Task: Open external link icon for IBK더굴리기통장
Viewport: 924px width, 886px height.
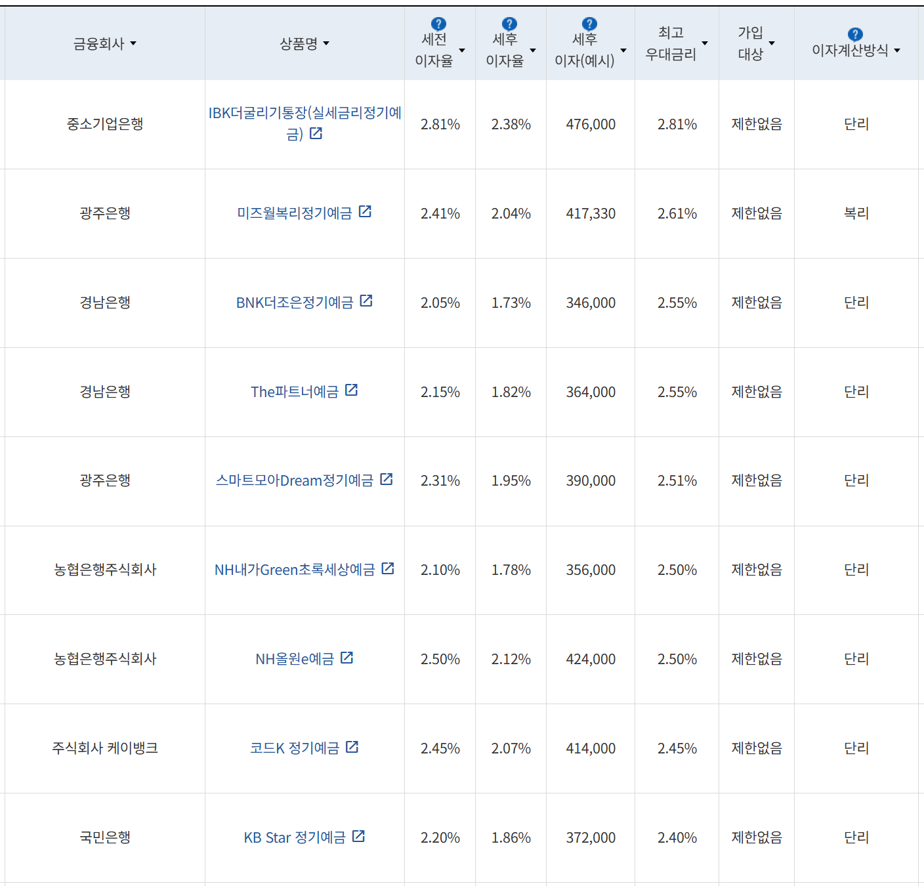Action: coord(316,133)
